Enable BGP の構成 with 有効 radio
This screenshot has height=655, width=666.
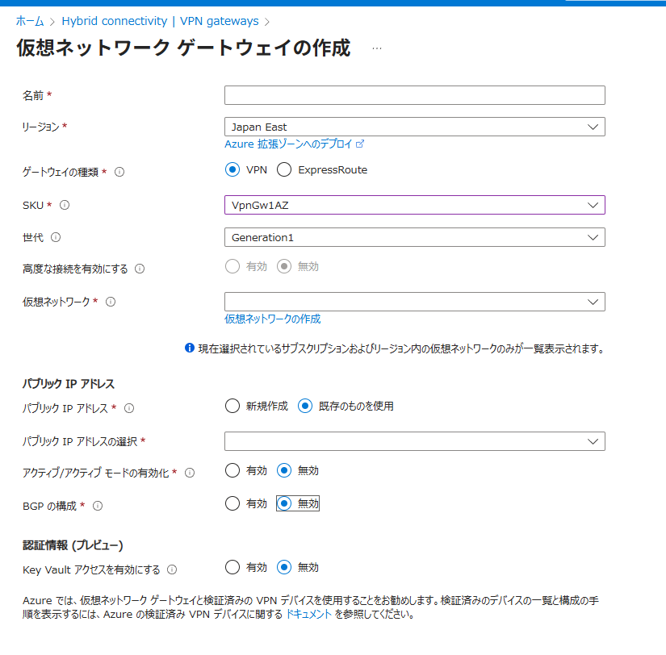pyautogui.click(x=232, y=503)
